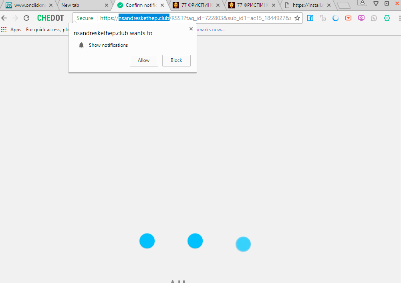Image resolution: width=401 pixels, height=283 pixels.
Task: Click the grey padlock extension icon
Action: click(x=323, y=18)
